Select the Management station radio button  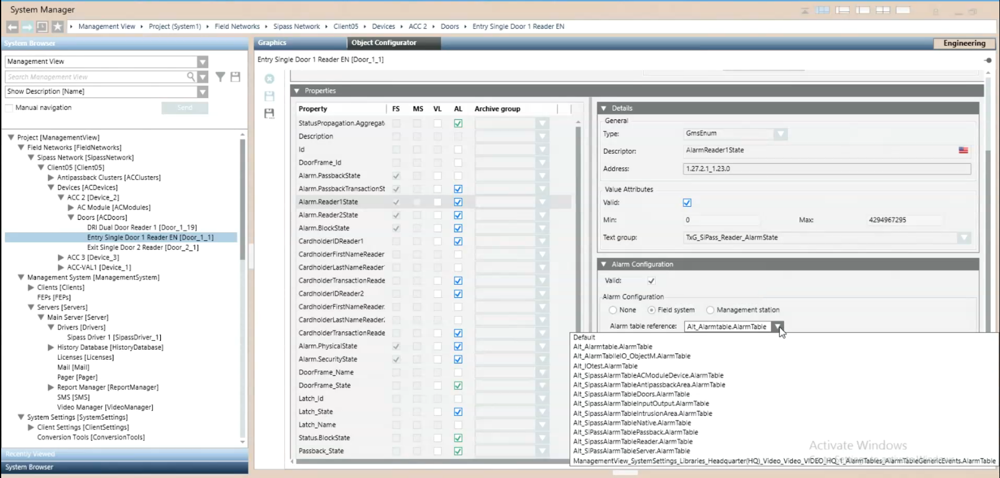click(710, 310)
